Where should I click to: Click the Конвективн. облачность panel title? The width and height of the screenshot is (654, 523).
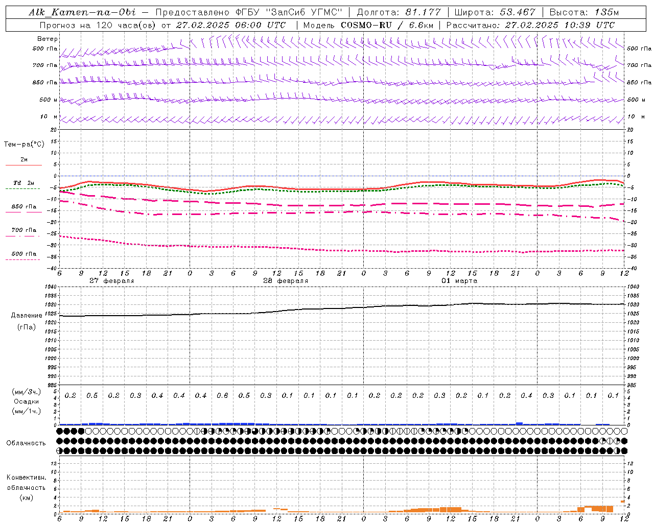coord(26,482)
